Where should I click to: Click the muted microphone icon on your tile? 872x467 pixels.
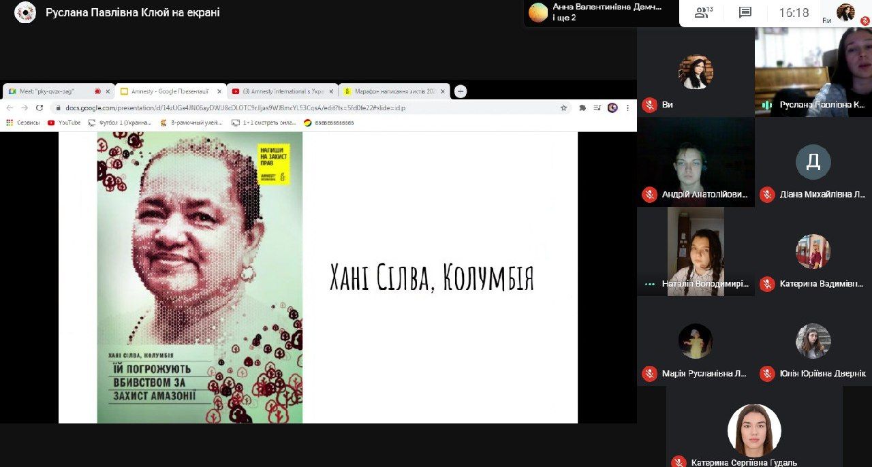pyautogui.click(x=649, y=105)
